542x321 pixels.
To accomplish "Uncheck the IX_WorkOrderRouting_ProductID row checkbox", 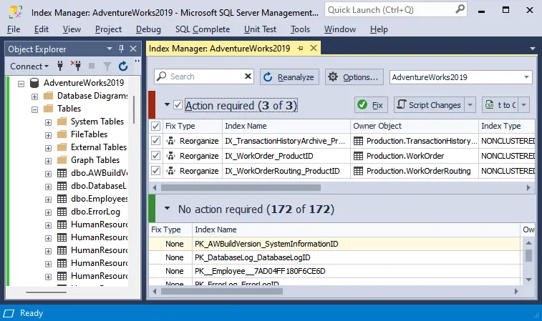I will pos(155,171).
